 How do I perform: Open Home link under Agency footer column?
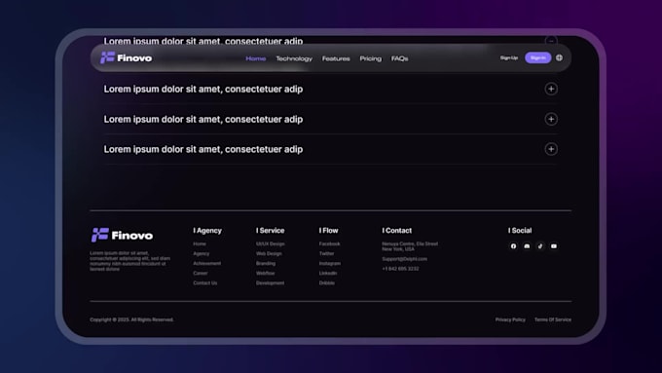pos(200,243)
